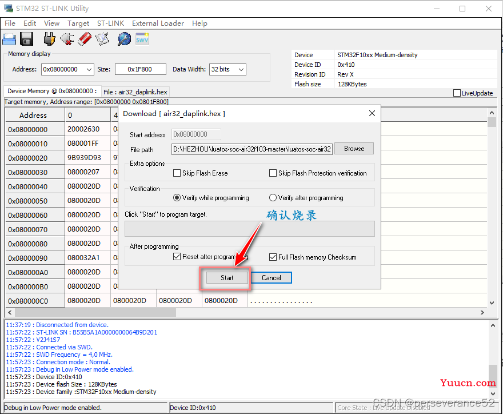Click the memory table's scroll up arrow
Screen dimensions: 503x414
pyautogui.click(x=492, y=113)
